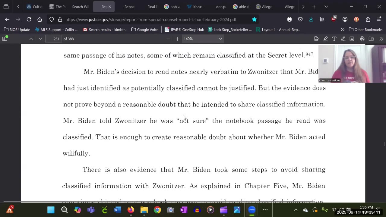Show more bookmarks chevron
386x217 pixels.
point(342,30)
